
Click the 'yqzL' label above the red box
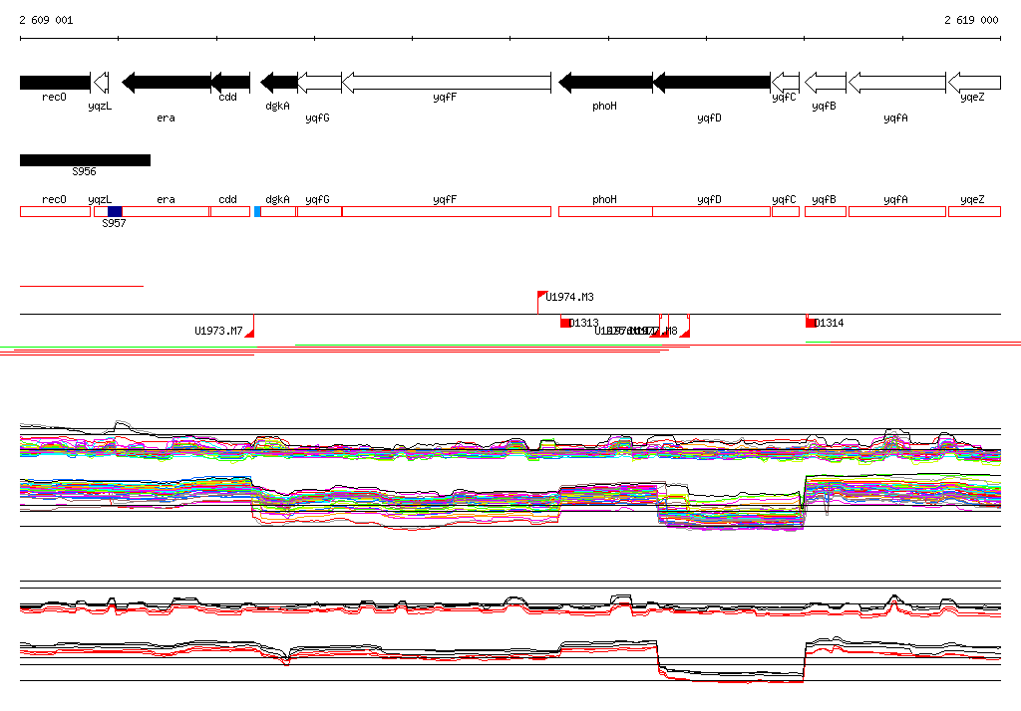tap(100, 200)
